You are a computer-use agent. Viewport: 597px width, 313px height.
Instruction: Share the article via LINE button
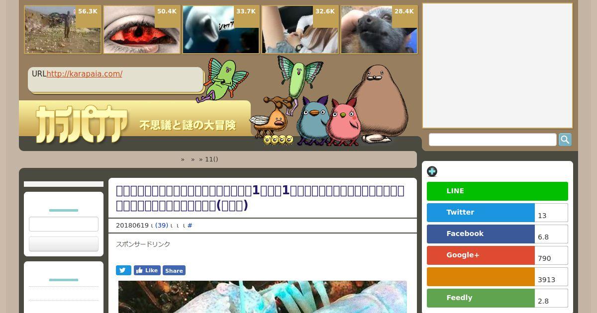[x=497, y=191]
